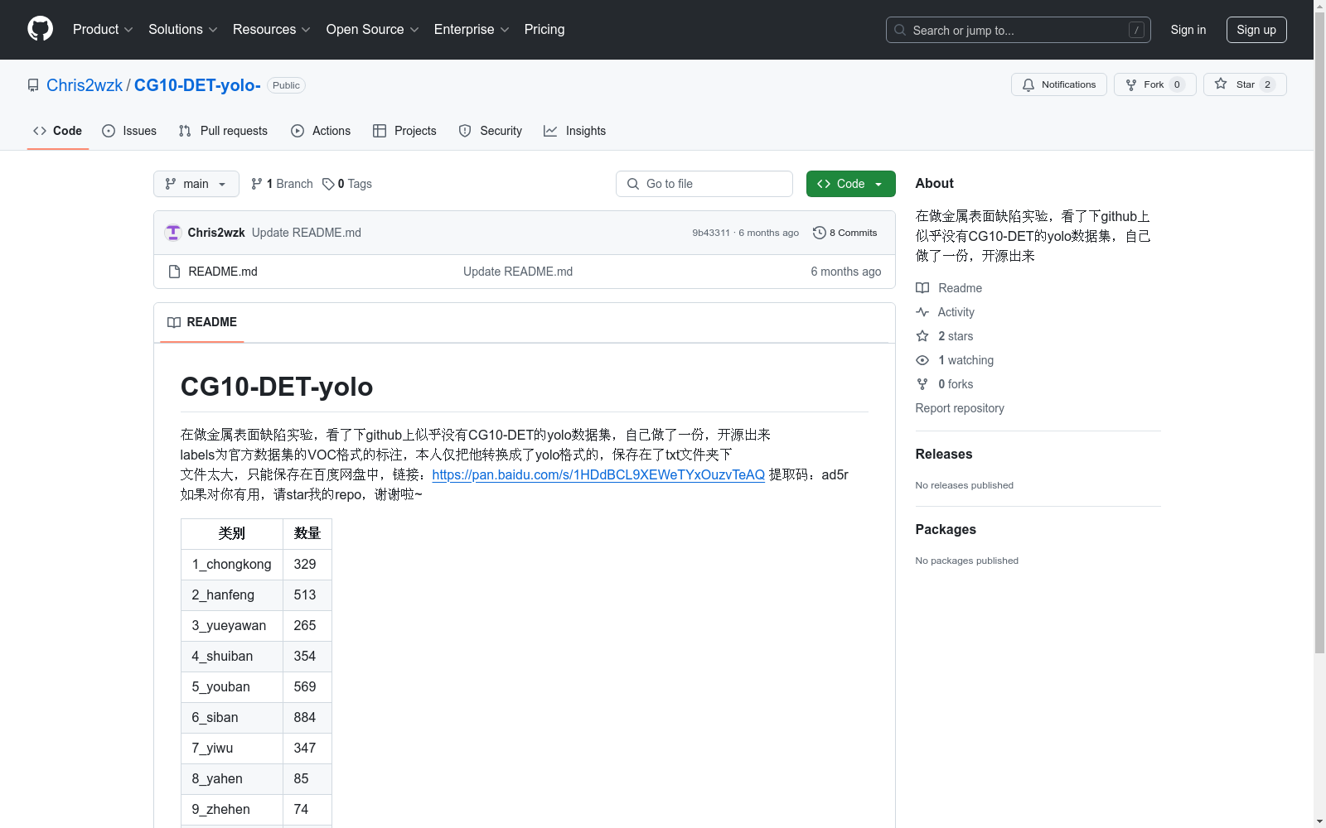Click the eye icon beside 1 watching
This screenshot has height=828, width=1326.
coord(922,360)
